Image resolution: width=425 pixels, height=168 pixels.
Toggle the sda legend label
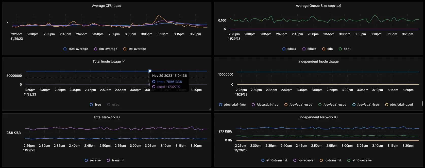tap(330, 49)
